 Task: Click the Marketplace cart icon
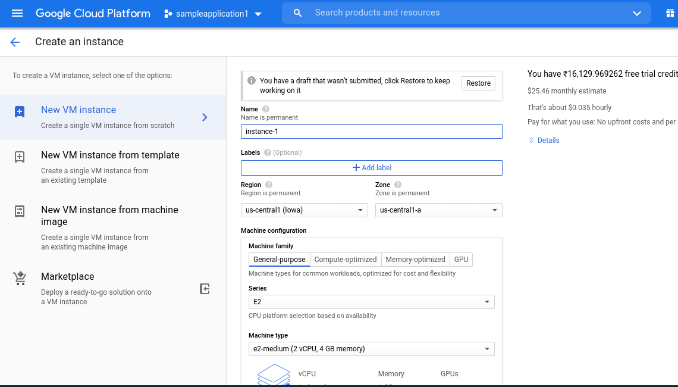(x=20, y=278)
